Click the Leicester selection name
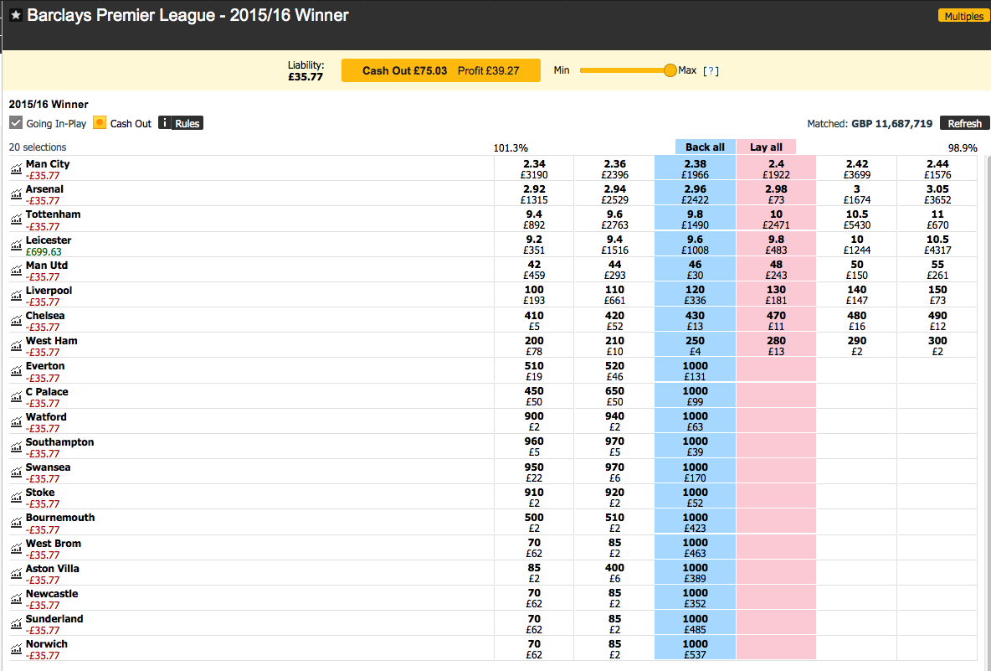991x671 pixels. coord(48,240)
